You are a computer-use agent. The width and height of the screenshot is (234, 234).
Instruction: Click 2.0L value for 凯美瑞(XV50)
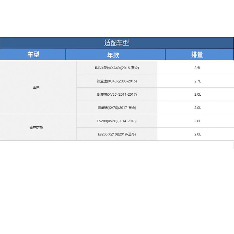tap(197, 94)
